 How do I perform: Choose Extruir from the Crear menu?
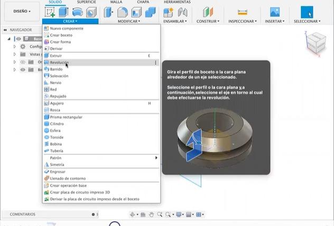[x=101, y=56]
